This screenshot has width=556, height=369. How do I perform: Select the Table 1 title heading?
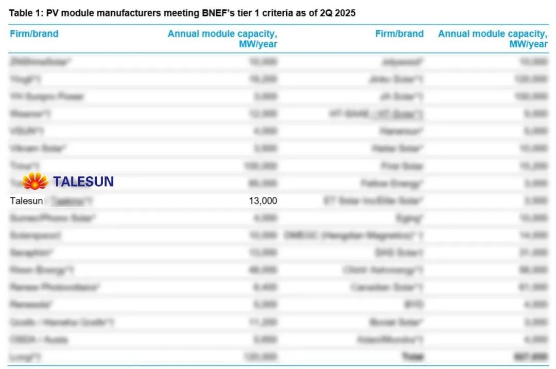tap(182, 13)
